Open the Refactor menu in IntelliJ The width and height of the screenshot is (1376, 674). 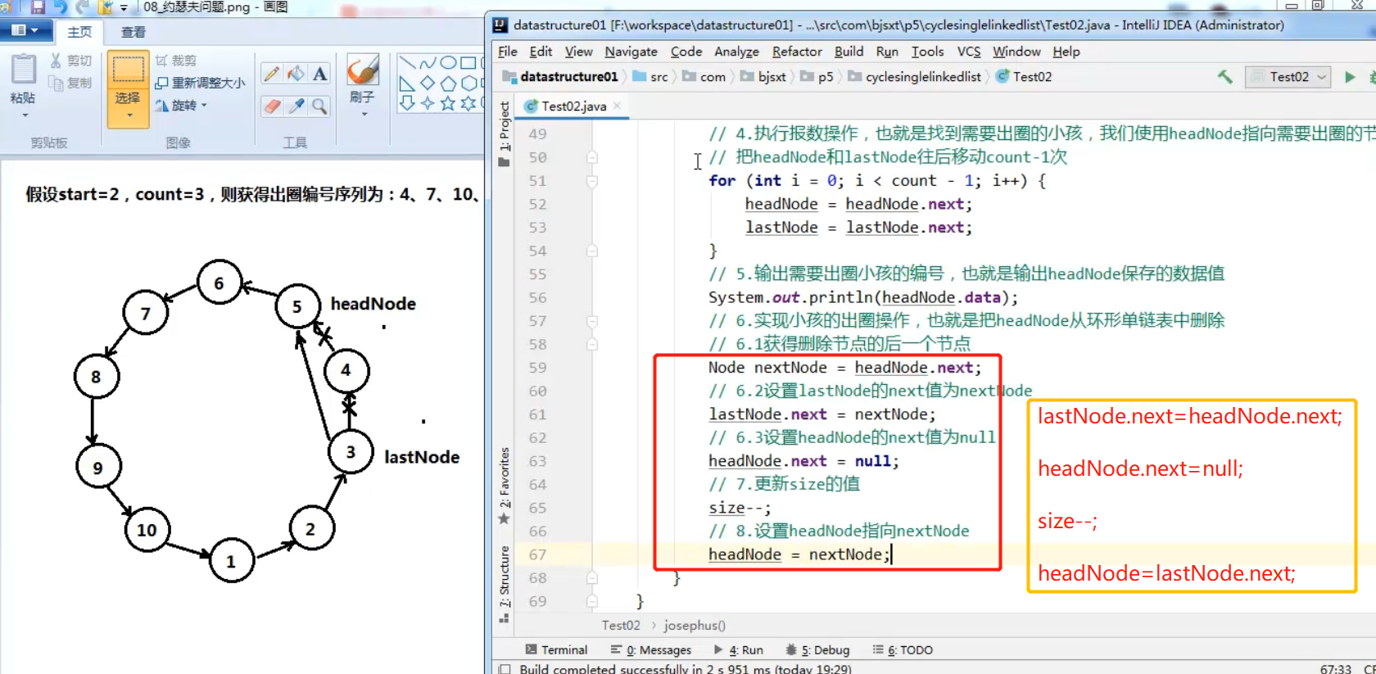[797, 52]
